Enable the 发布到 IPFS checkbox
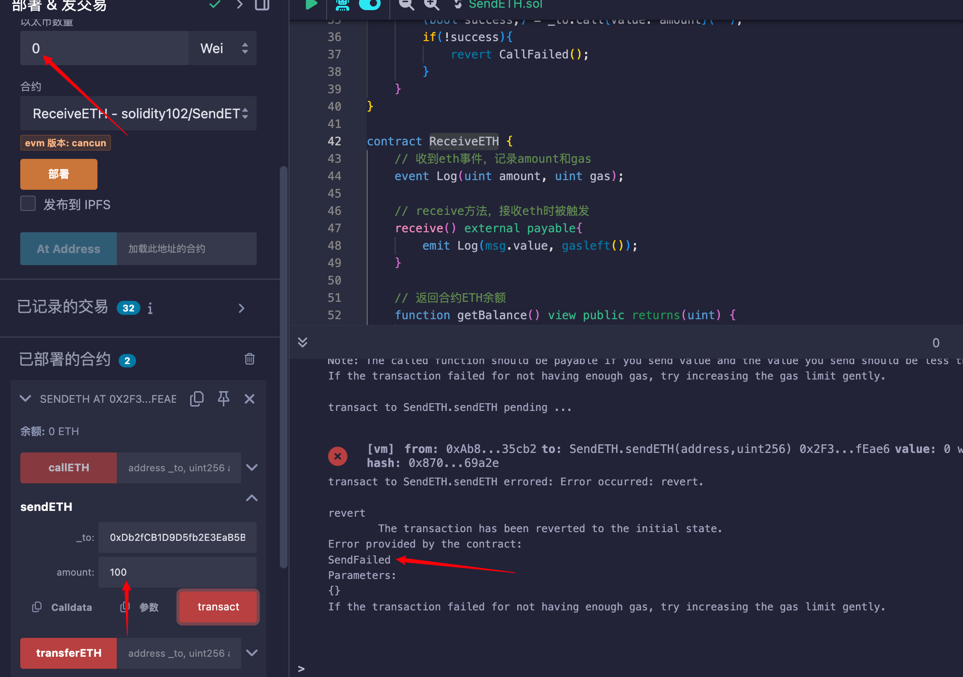The height and width of the screenshot is (677, 963). [x=28, y=204]
